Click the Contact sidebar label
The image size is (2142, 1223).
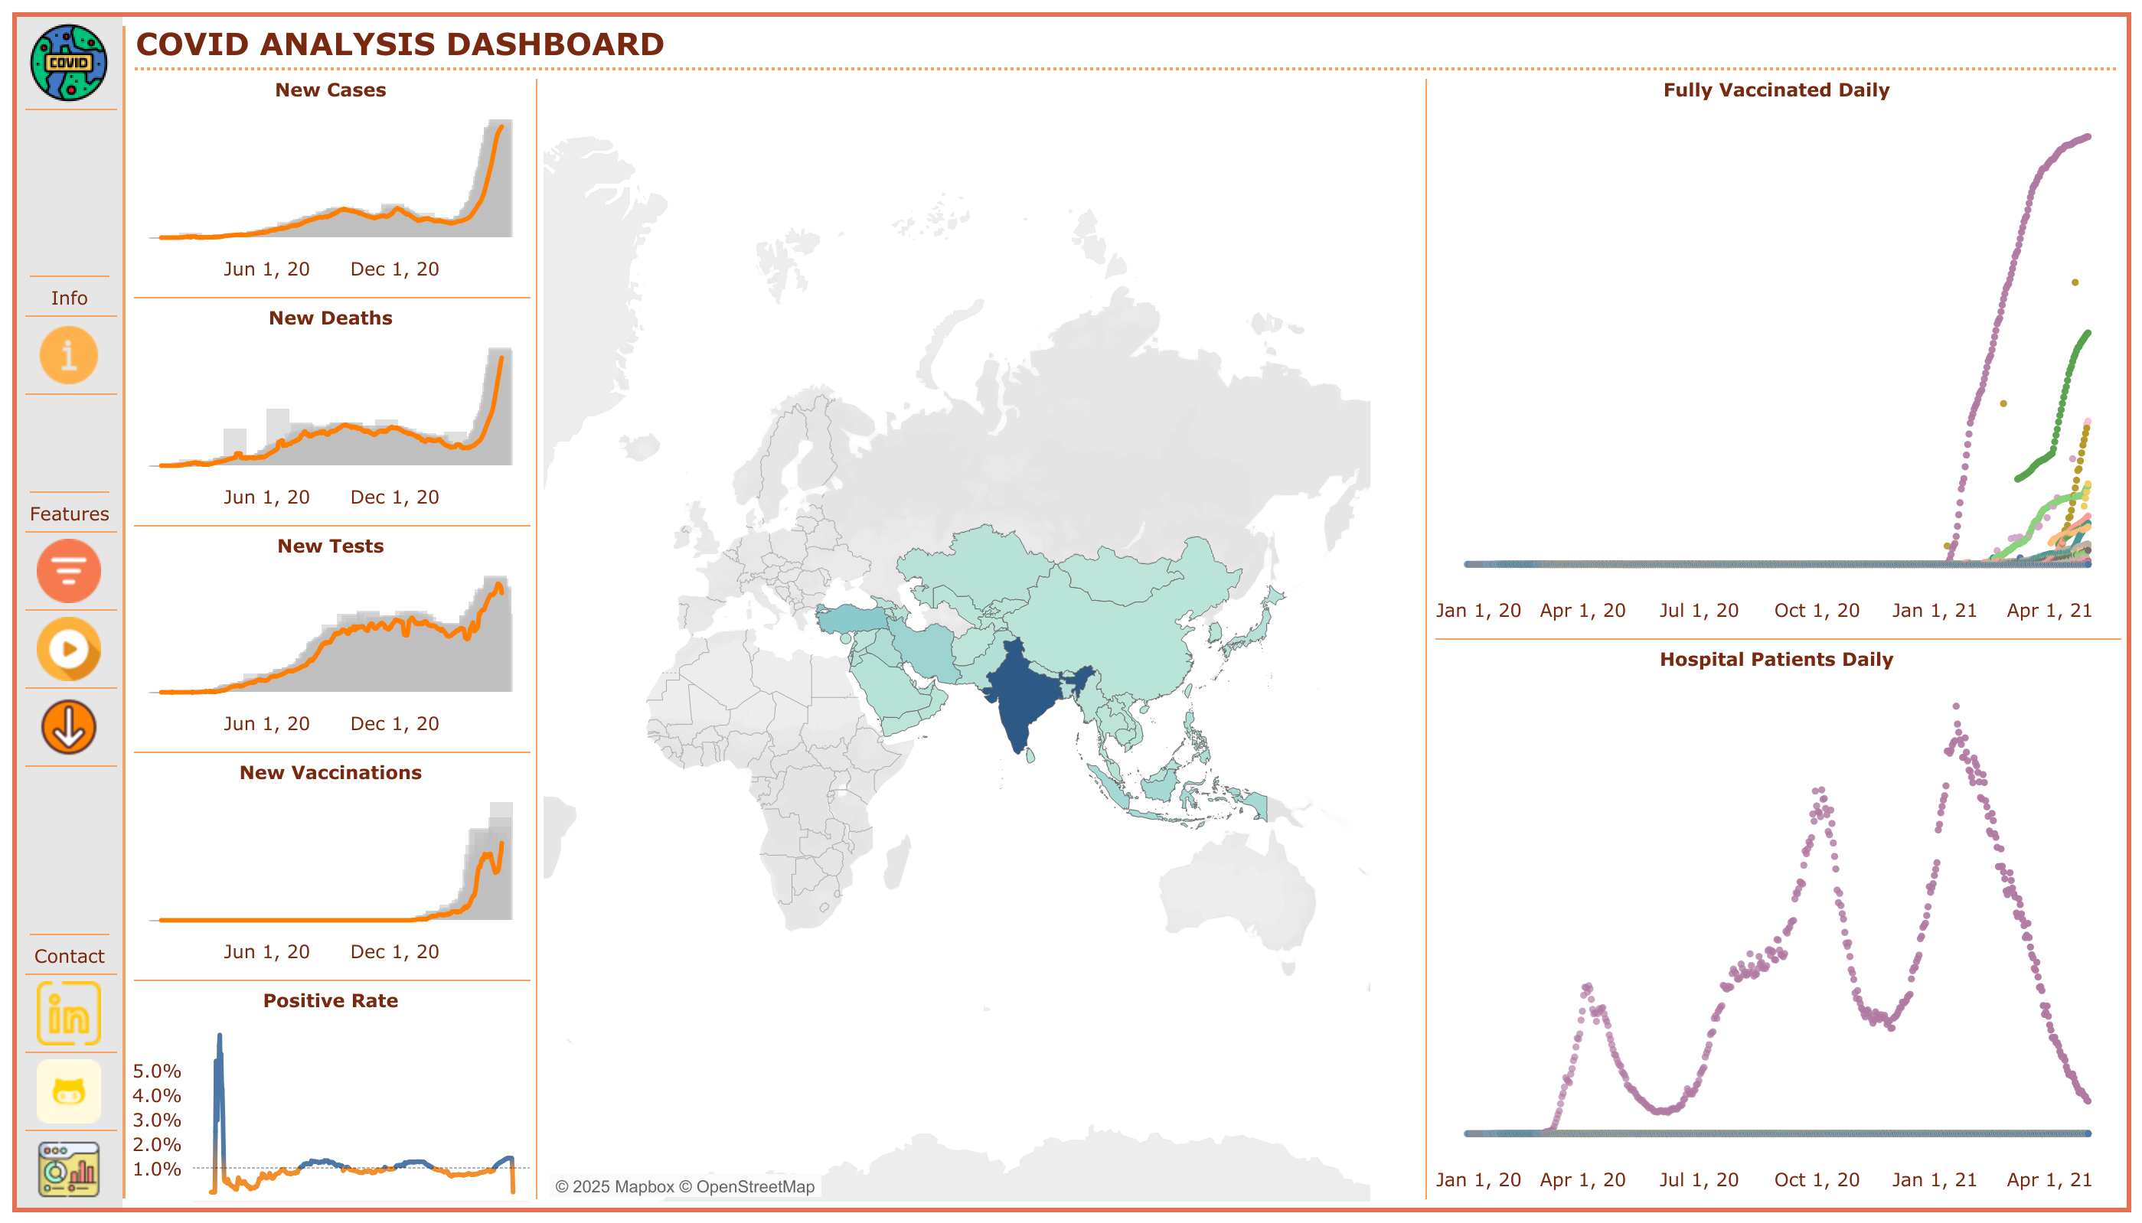[69, 956]
